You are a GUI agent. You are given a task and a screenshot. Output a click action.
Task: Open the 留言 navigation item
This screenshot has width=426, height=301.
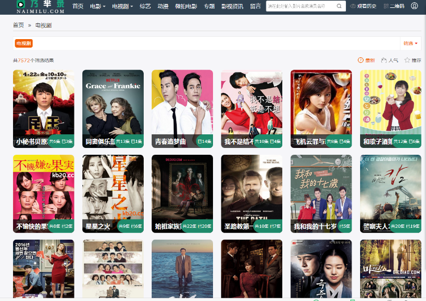tap(256, 6)
